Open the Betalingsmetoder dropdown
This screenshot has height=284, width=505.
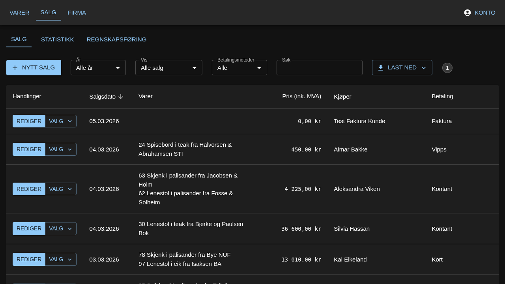(x=239, y=68)
